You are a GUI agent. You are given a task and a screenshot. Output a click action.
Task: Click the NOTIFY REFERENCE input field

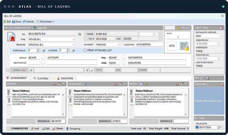181,121
